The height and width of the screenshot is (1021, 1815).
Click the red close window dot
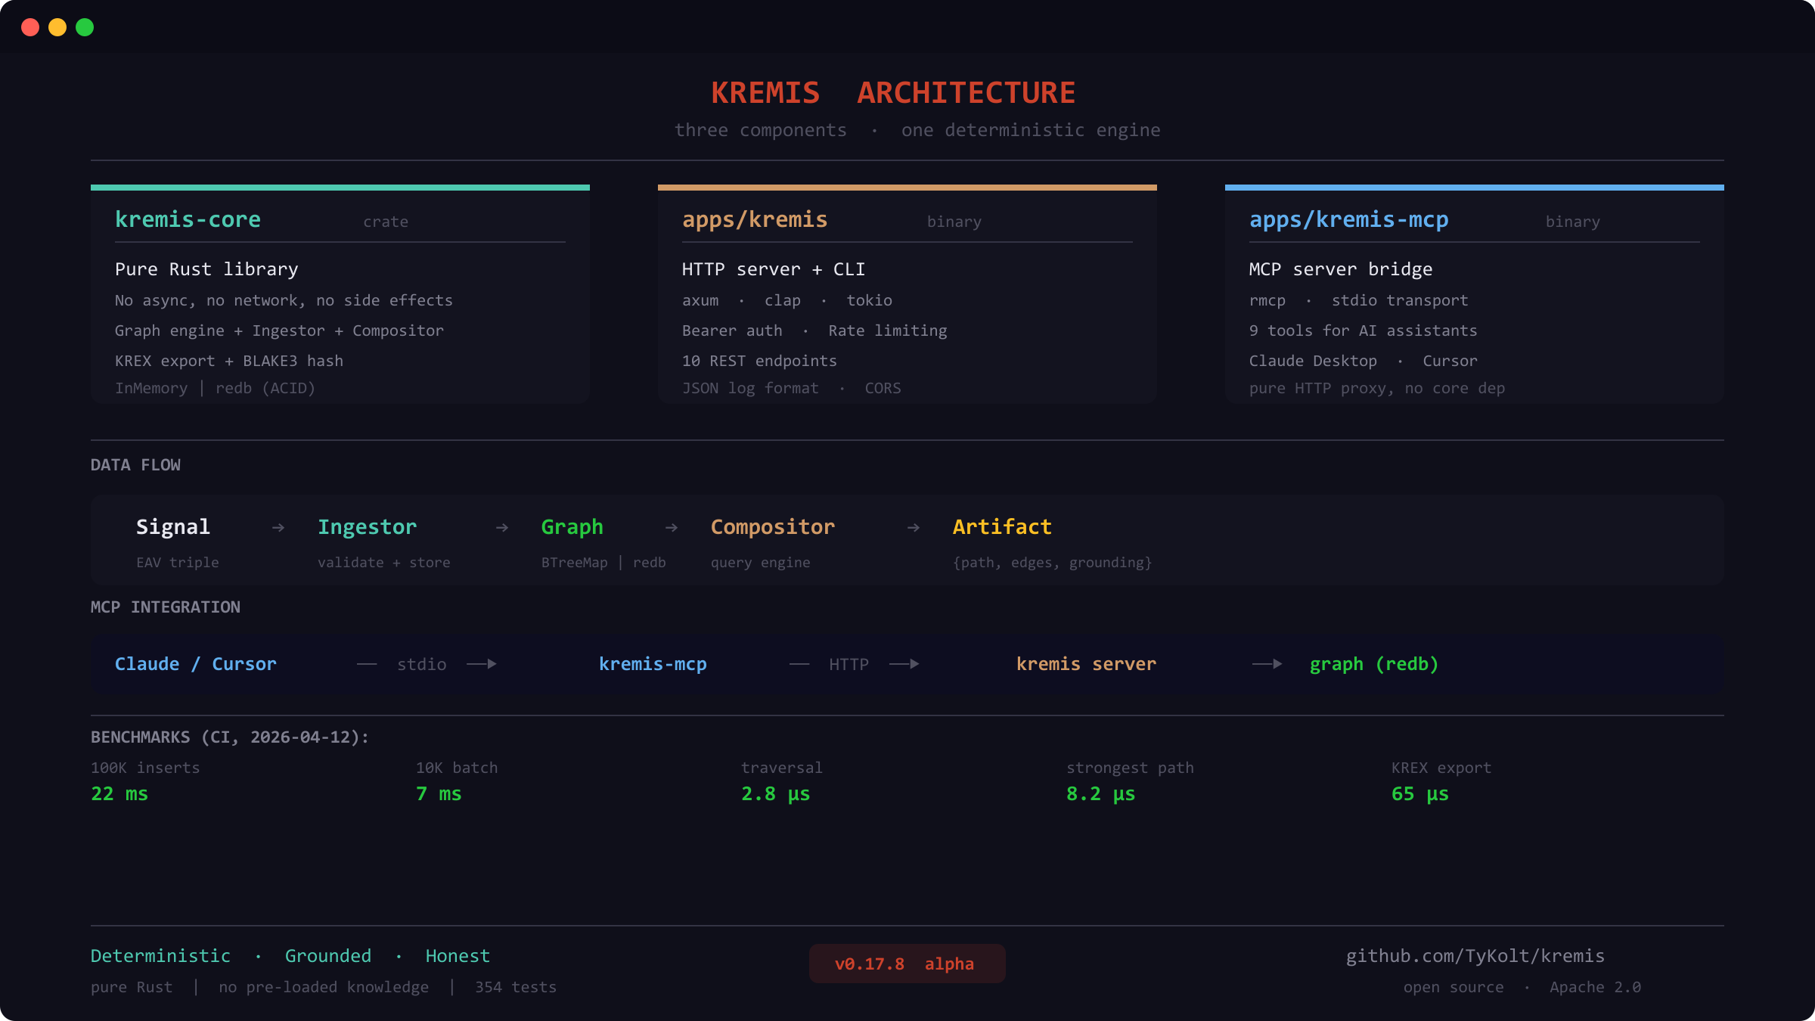pos(30,27)
